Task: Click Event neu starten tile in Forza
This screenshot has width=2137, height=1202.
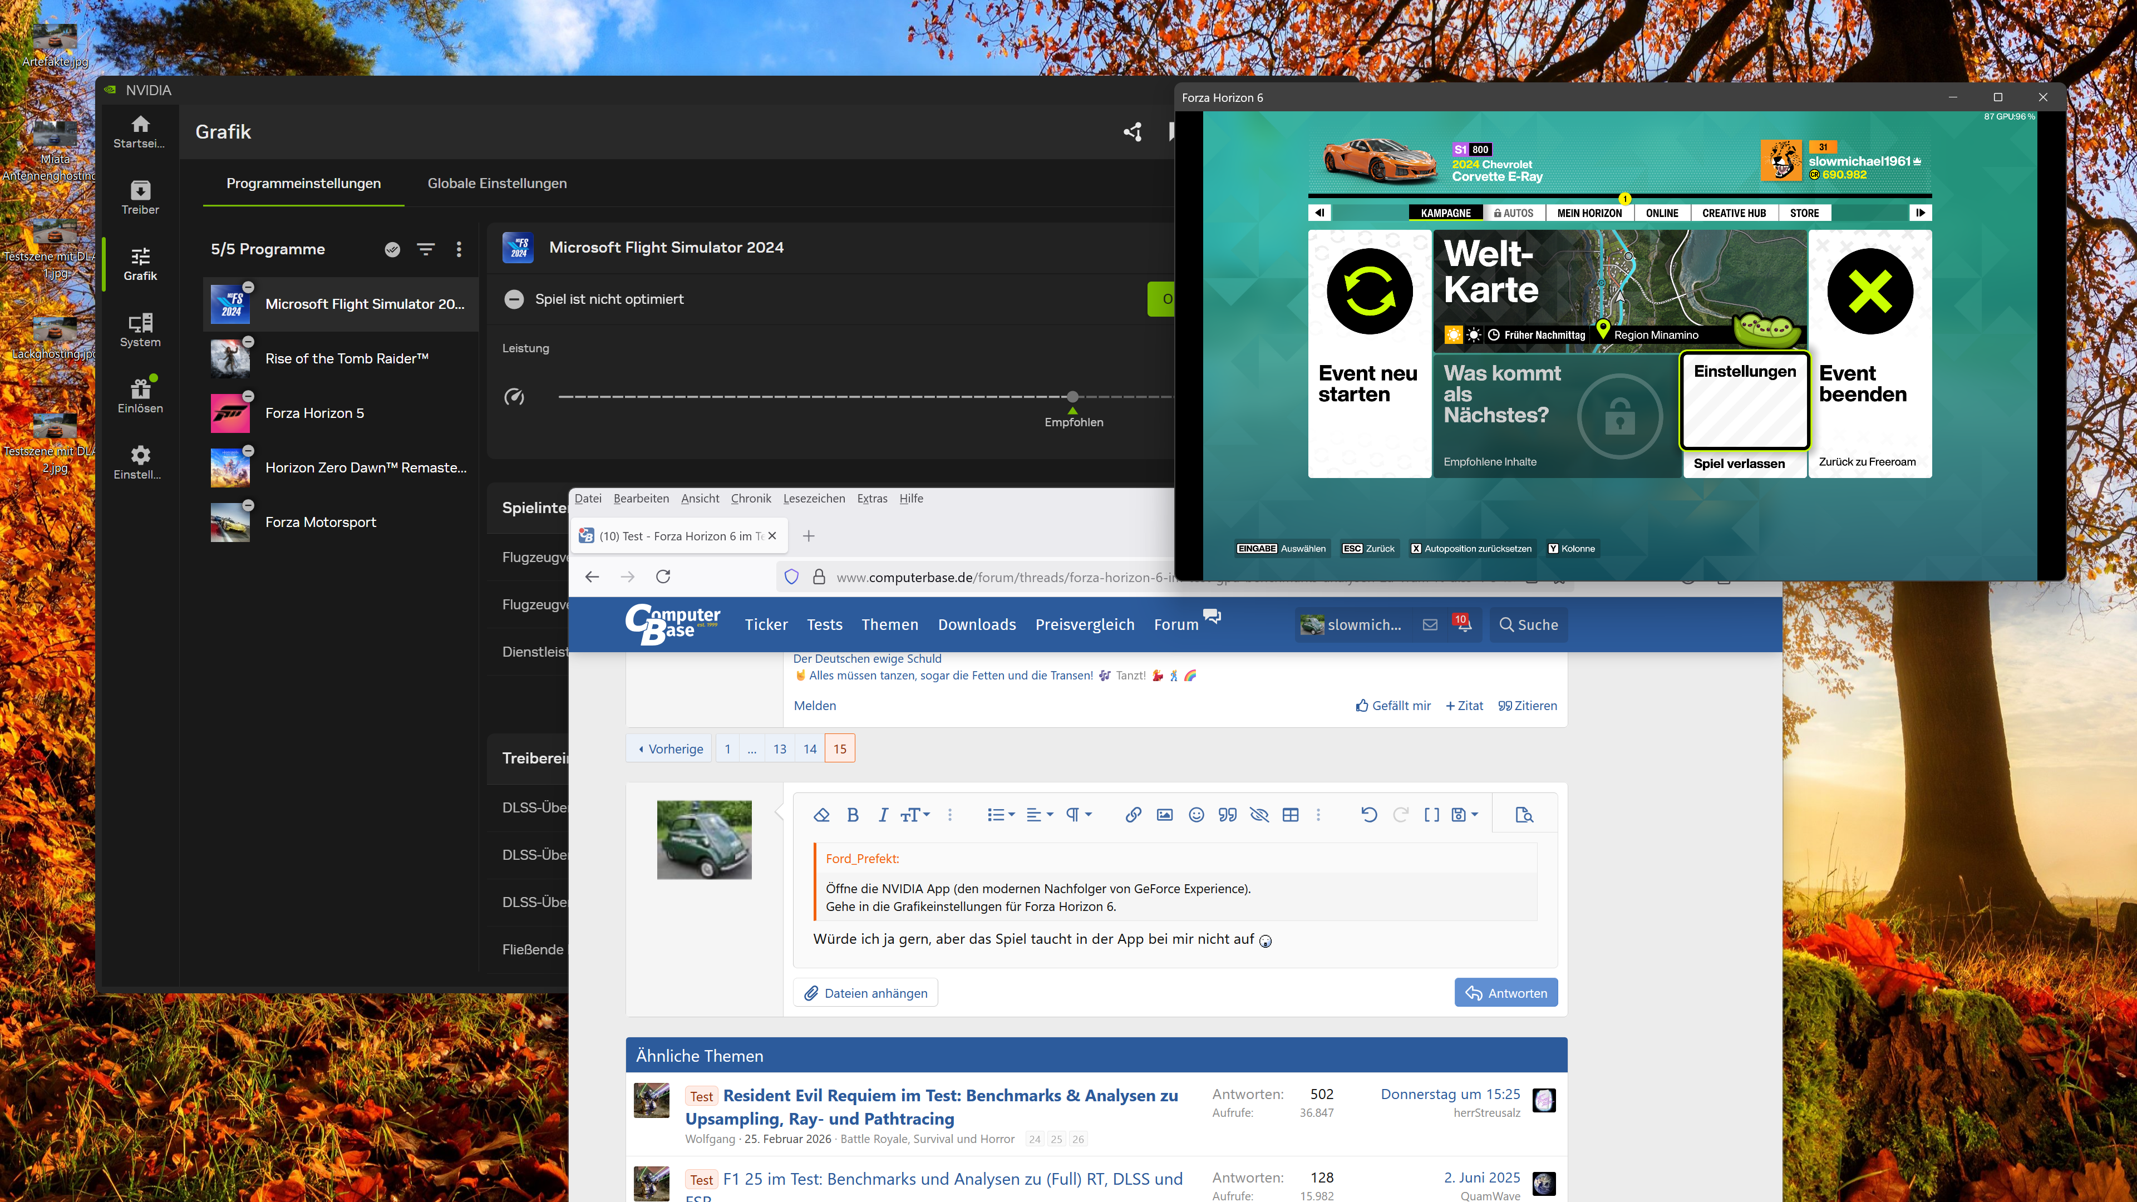Action: click(1370, 353)
